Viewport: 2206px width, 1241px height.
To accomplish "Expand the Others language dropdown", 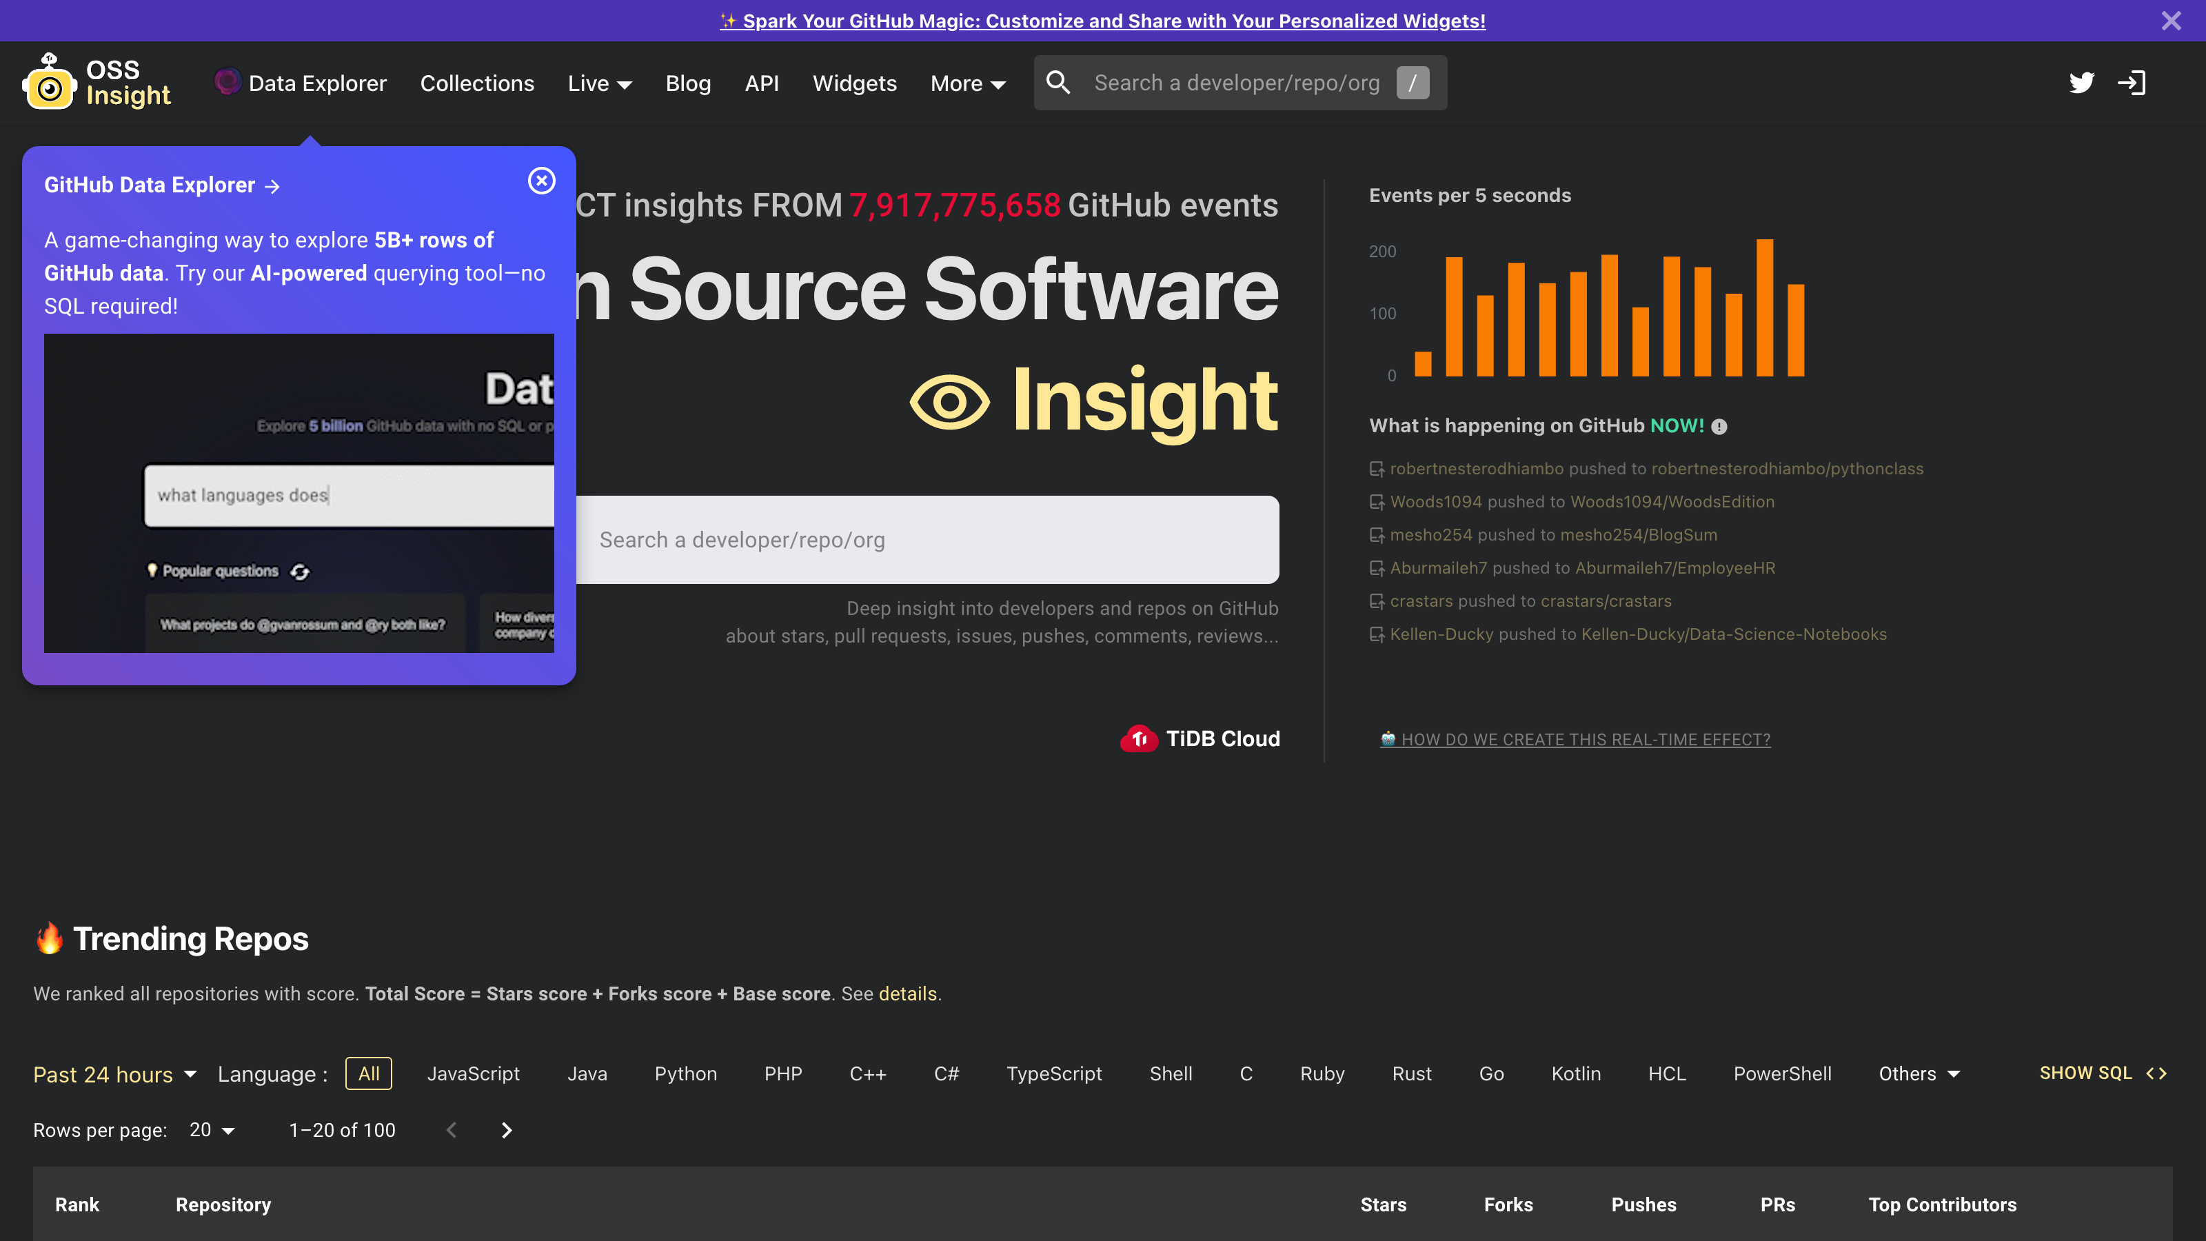I will (x=1919, y=1074).
